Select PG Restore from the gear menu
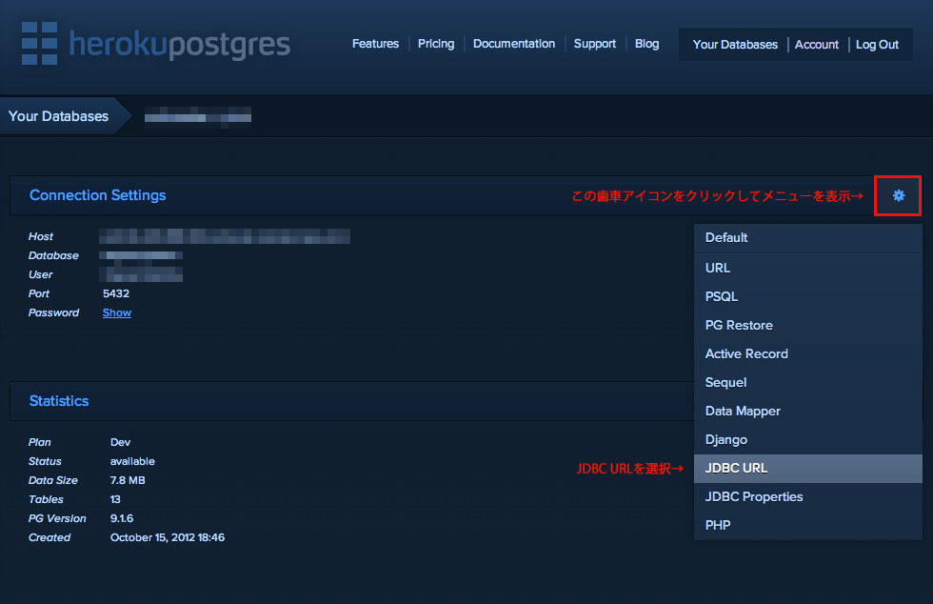Image resolution: width=933 pixels, height=604 pixels. point(807,325)
